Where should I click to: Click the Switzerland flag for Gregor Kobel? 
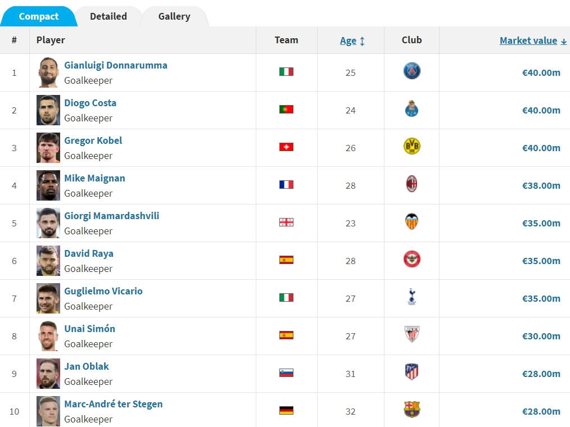(286, 147)
